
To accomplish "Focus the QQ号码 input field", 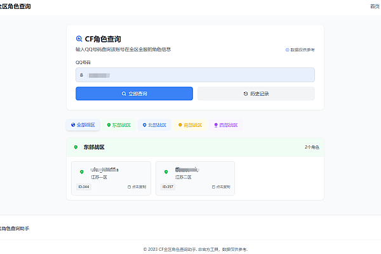I will (195, 75).
